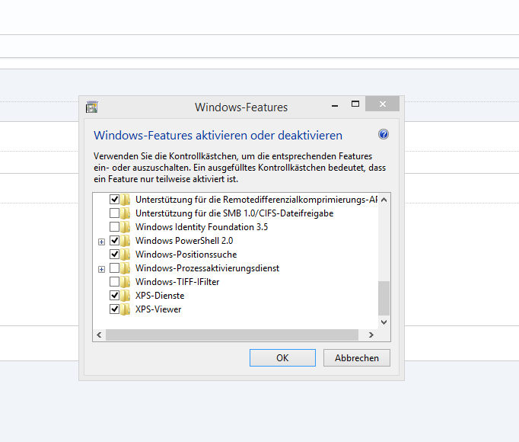Click the Abbrechen button
Image resolution: width=519 pixels, height=442 pixels.
356,357
